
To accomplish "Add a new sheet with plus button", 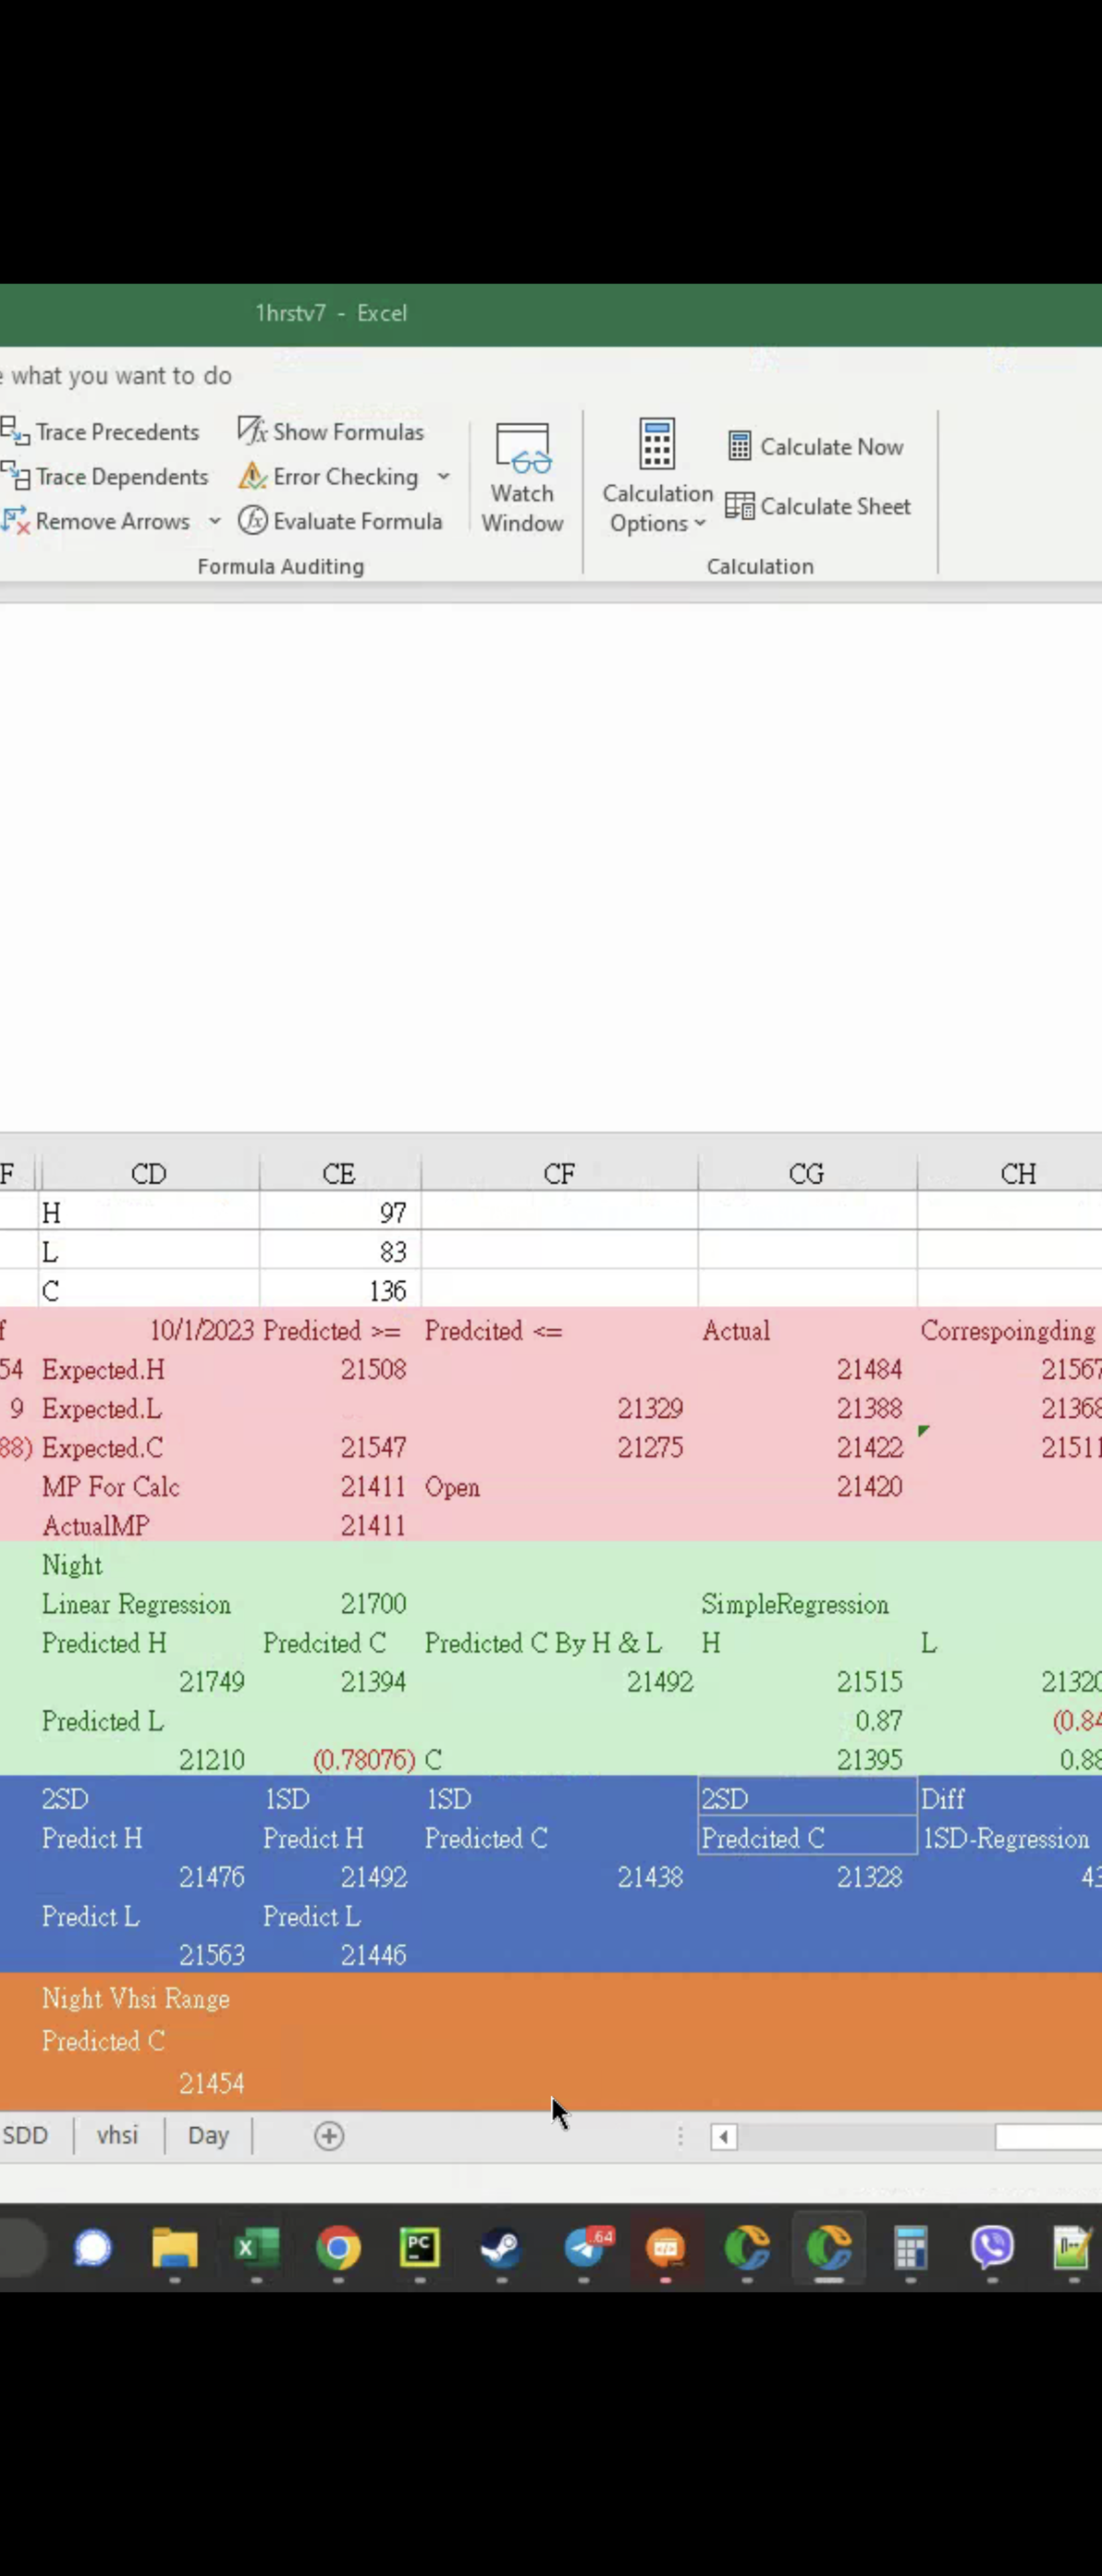I will (328, 2136).
